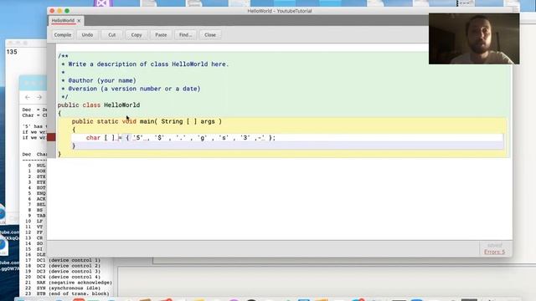Click the Compile button
The image size is (536, 301).
pos(63,35)
